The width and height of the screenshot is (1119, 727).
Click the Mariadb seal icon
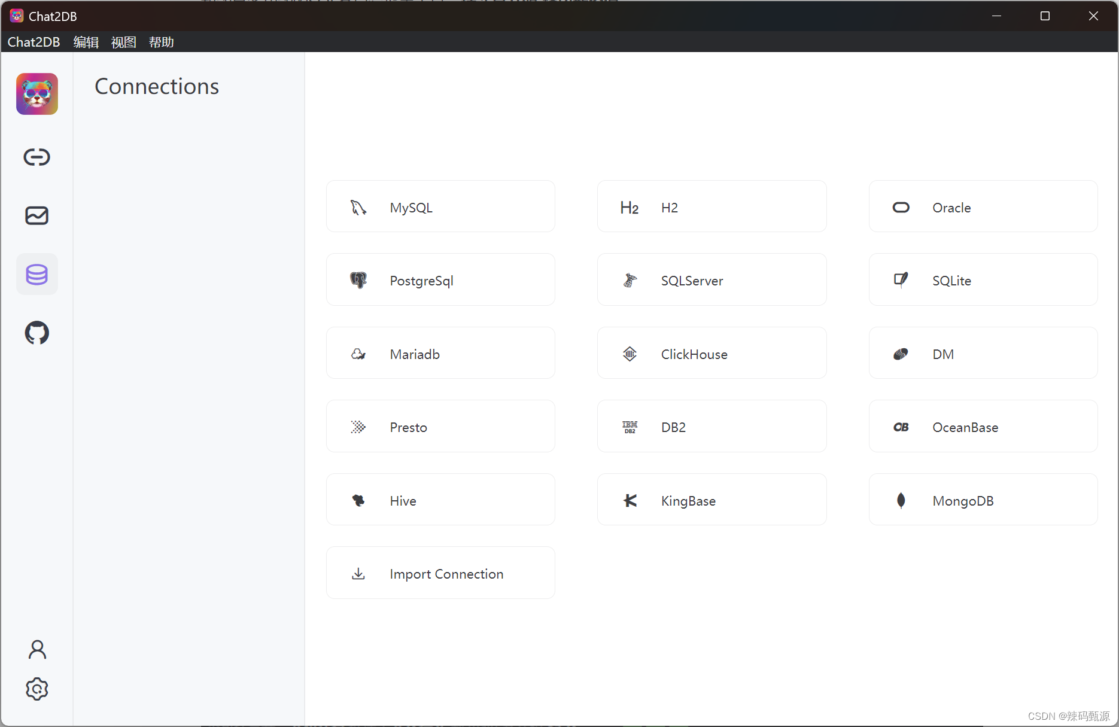point(358,354)
